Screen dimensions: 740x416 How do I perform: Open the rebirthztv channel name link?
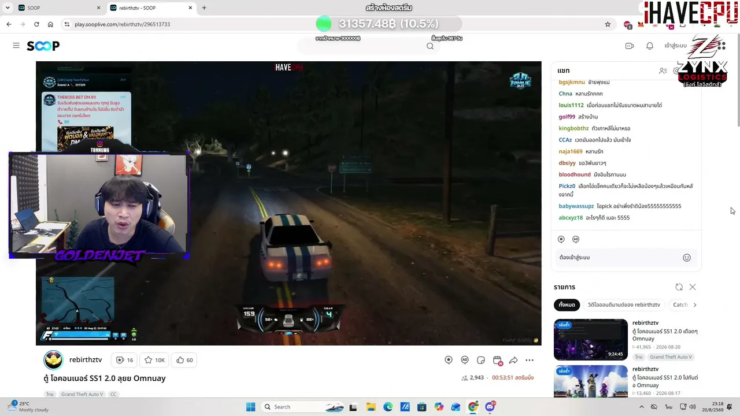click(x=86, y=359)
